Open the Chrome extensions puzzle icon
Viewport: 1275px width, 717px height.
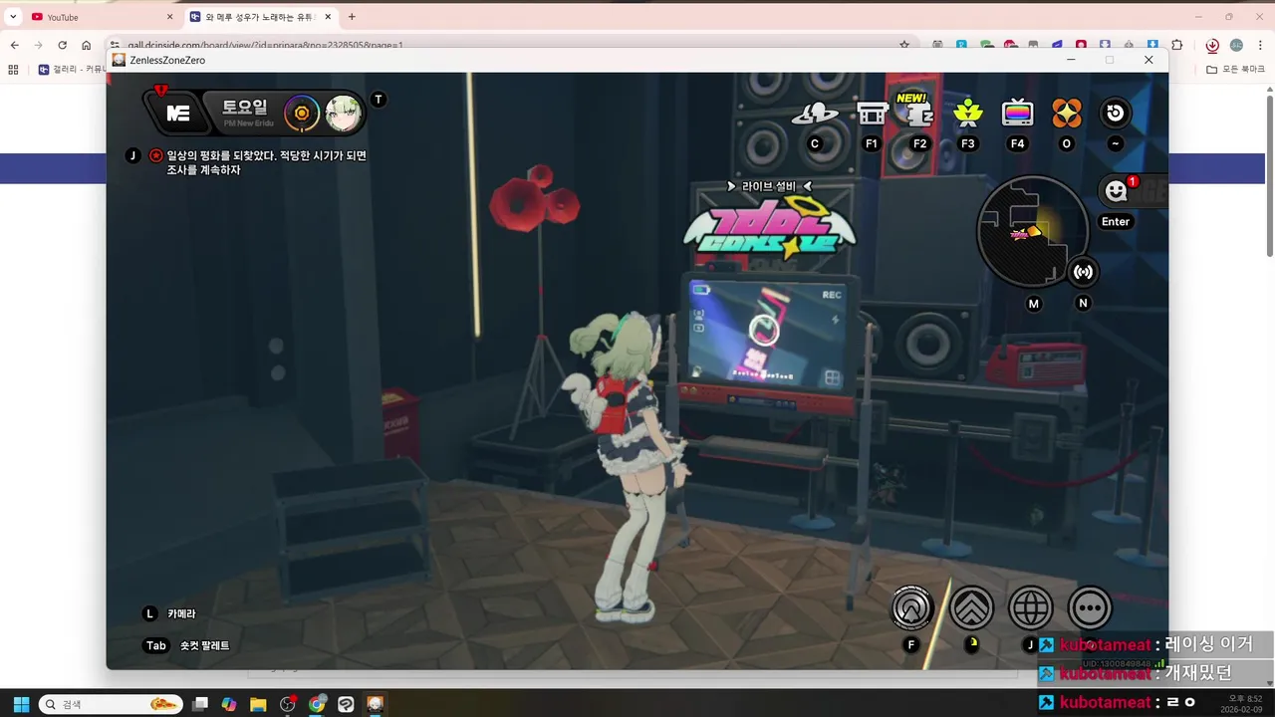[1177, 45]
